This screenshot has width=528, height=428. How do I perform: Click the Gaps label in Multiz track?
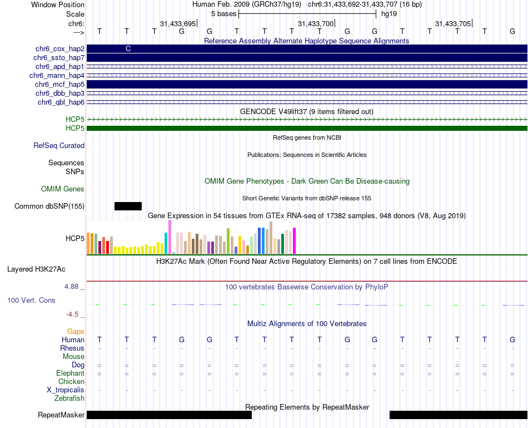pos(76,332)
